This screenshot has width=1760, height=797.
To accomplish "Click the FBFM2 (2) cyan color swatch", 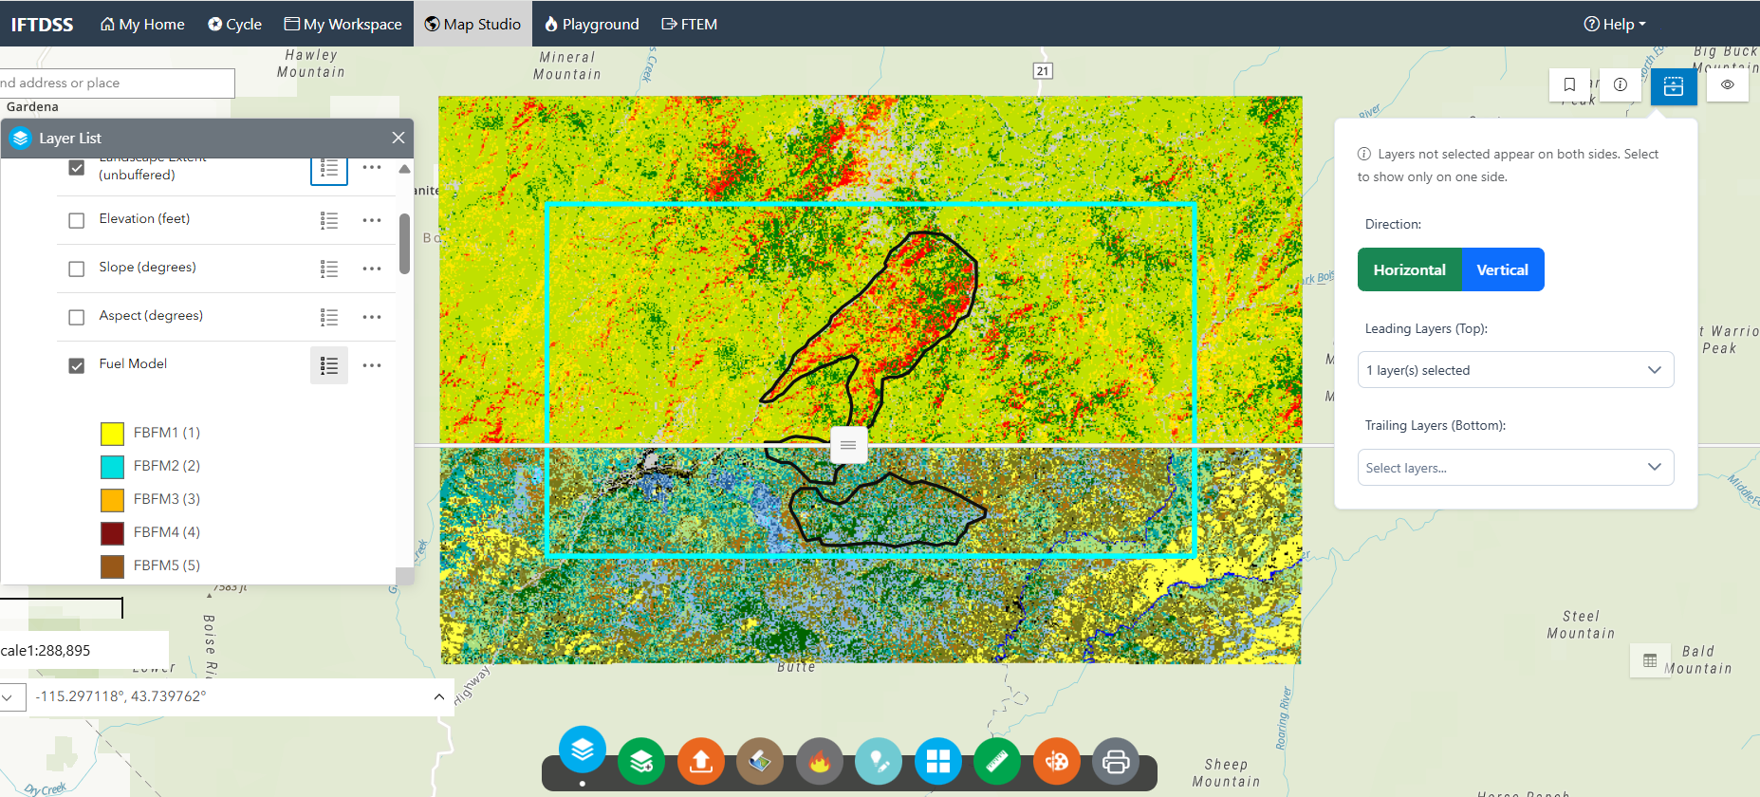I will pos(112,467).
